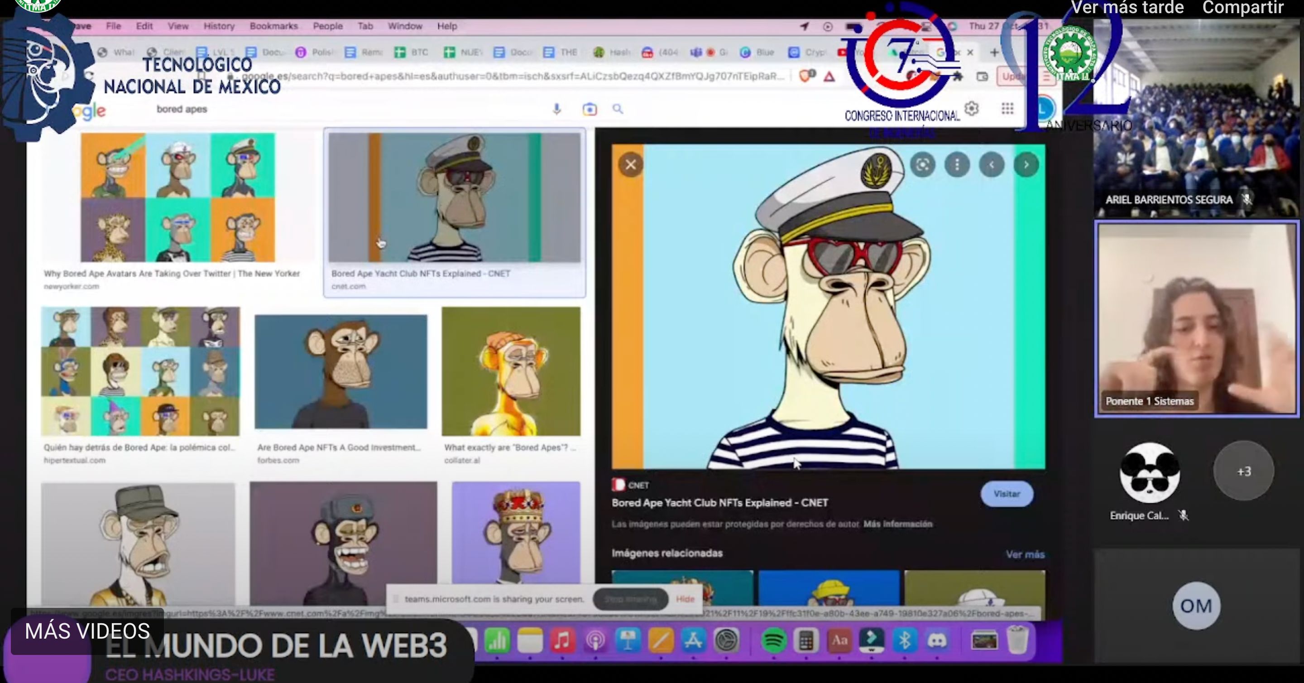The width and height of the screenshot is (1304, 683).
Task: Click the search by image camera icon
Action: tap(590, 109)
